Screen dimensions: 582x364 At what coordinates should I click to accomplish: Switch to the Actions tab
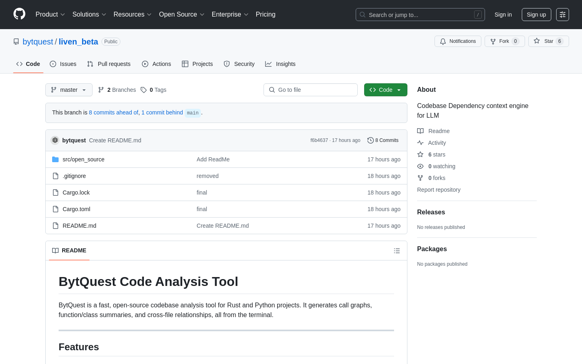coord(156,64)
